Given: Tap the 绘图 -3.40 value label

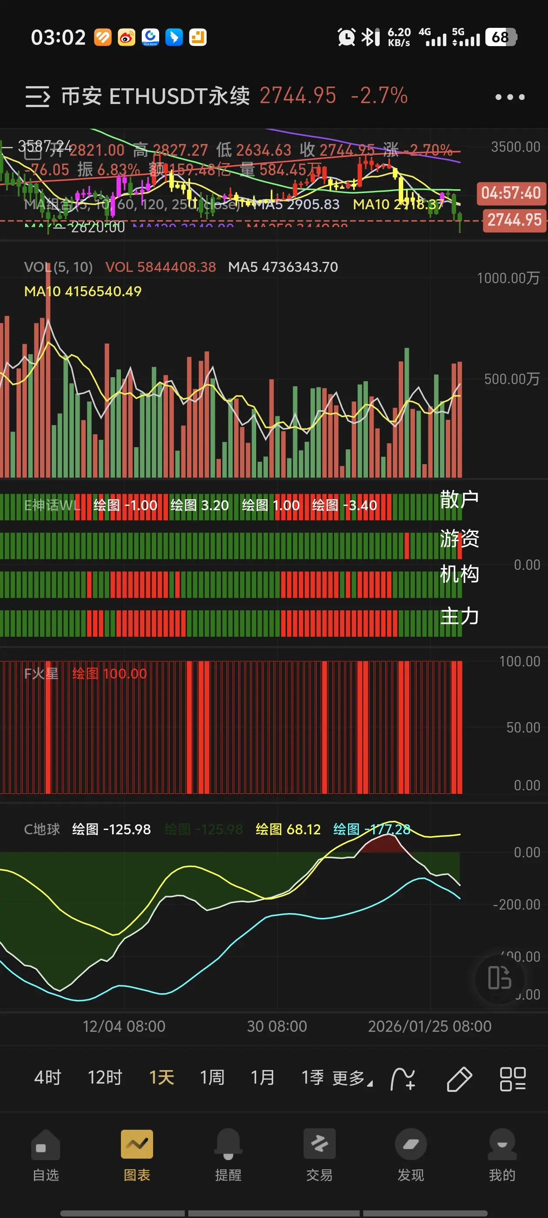Looking at the screenshot, I should [344, 505].
